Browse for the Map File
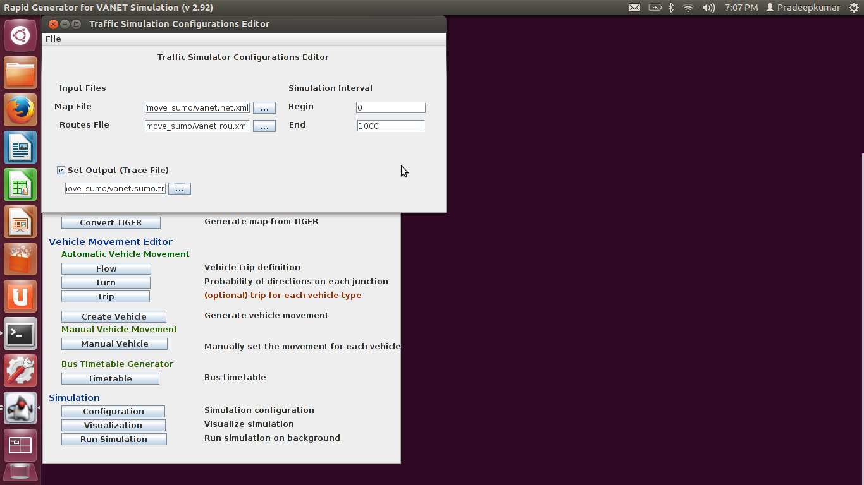This screenshot has width=864, height=485. [264, 108]
